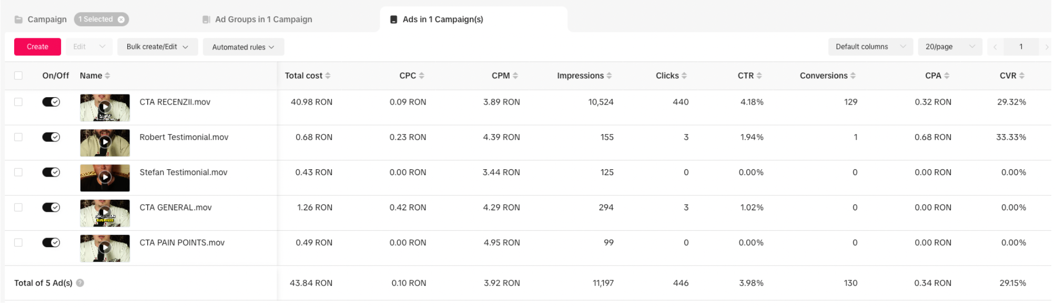The image size is (1055, 307).
Task: Sort by Total cost column icon
Action: click(328, 76)
